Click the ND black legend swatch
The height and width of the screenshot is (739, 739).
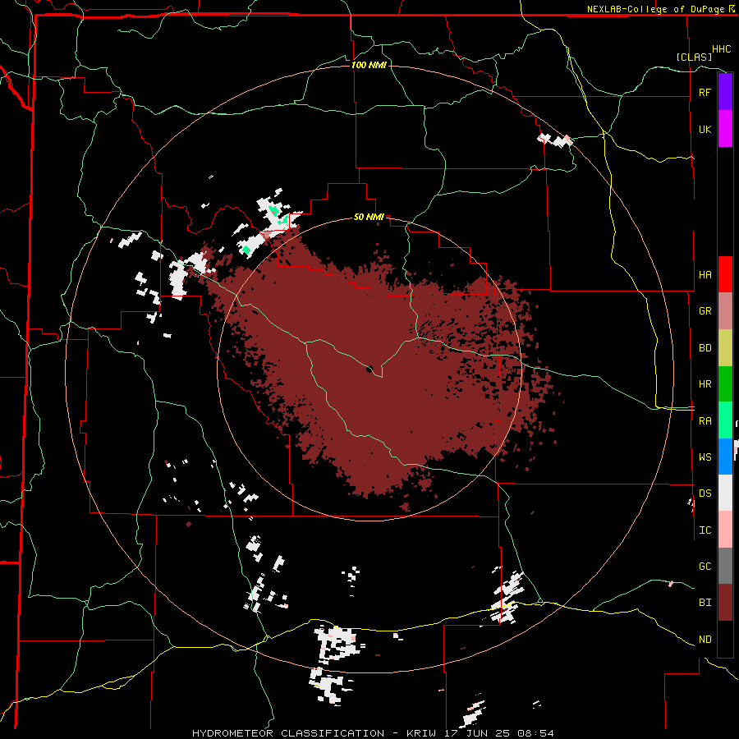tap(725, 639)
